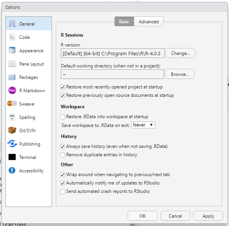Image resolution: width=229 pixels, height=226 pixels.
Task: Uncheck Wrap around when navigating tabs
Action: [x=63, y=175]
